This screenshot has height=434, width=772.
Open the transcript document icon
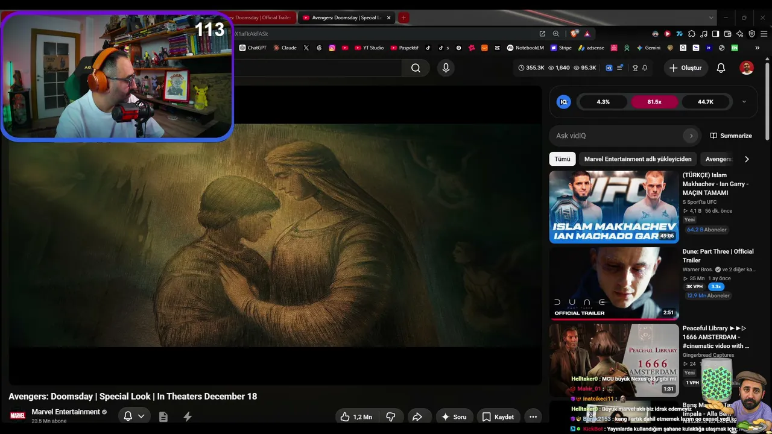tap(163, 417)
